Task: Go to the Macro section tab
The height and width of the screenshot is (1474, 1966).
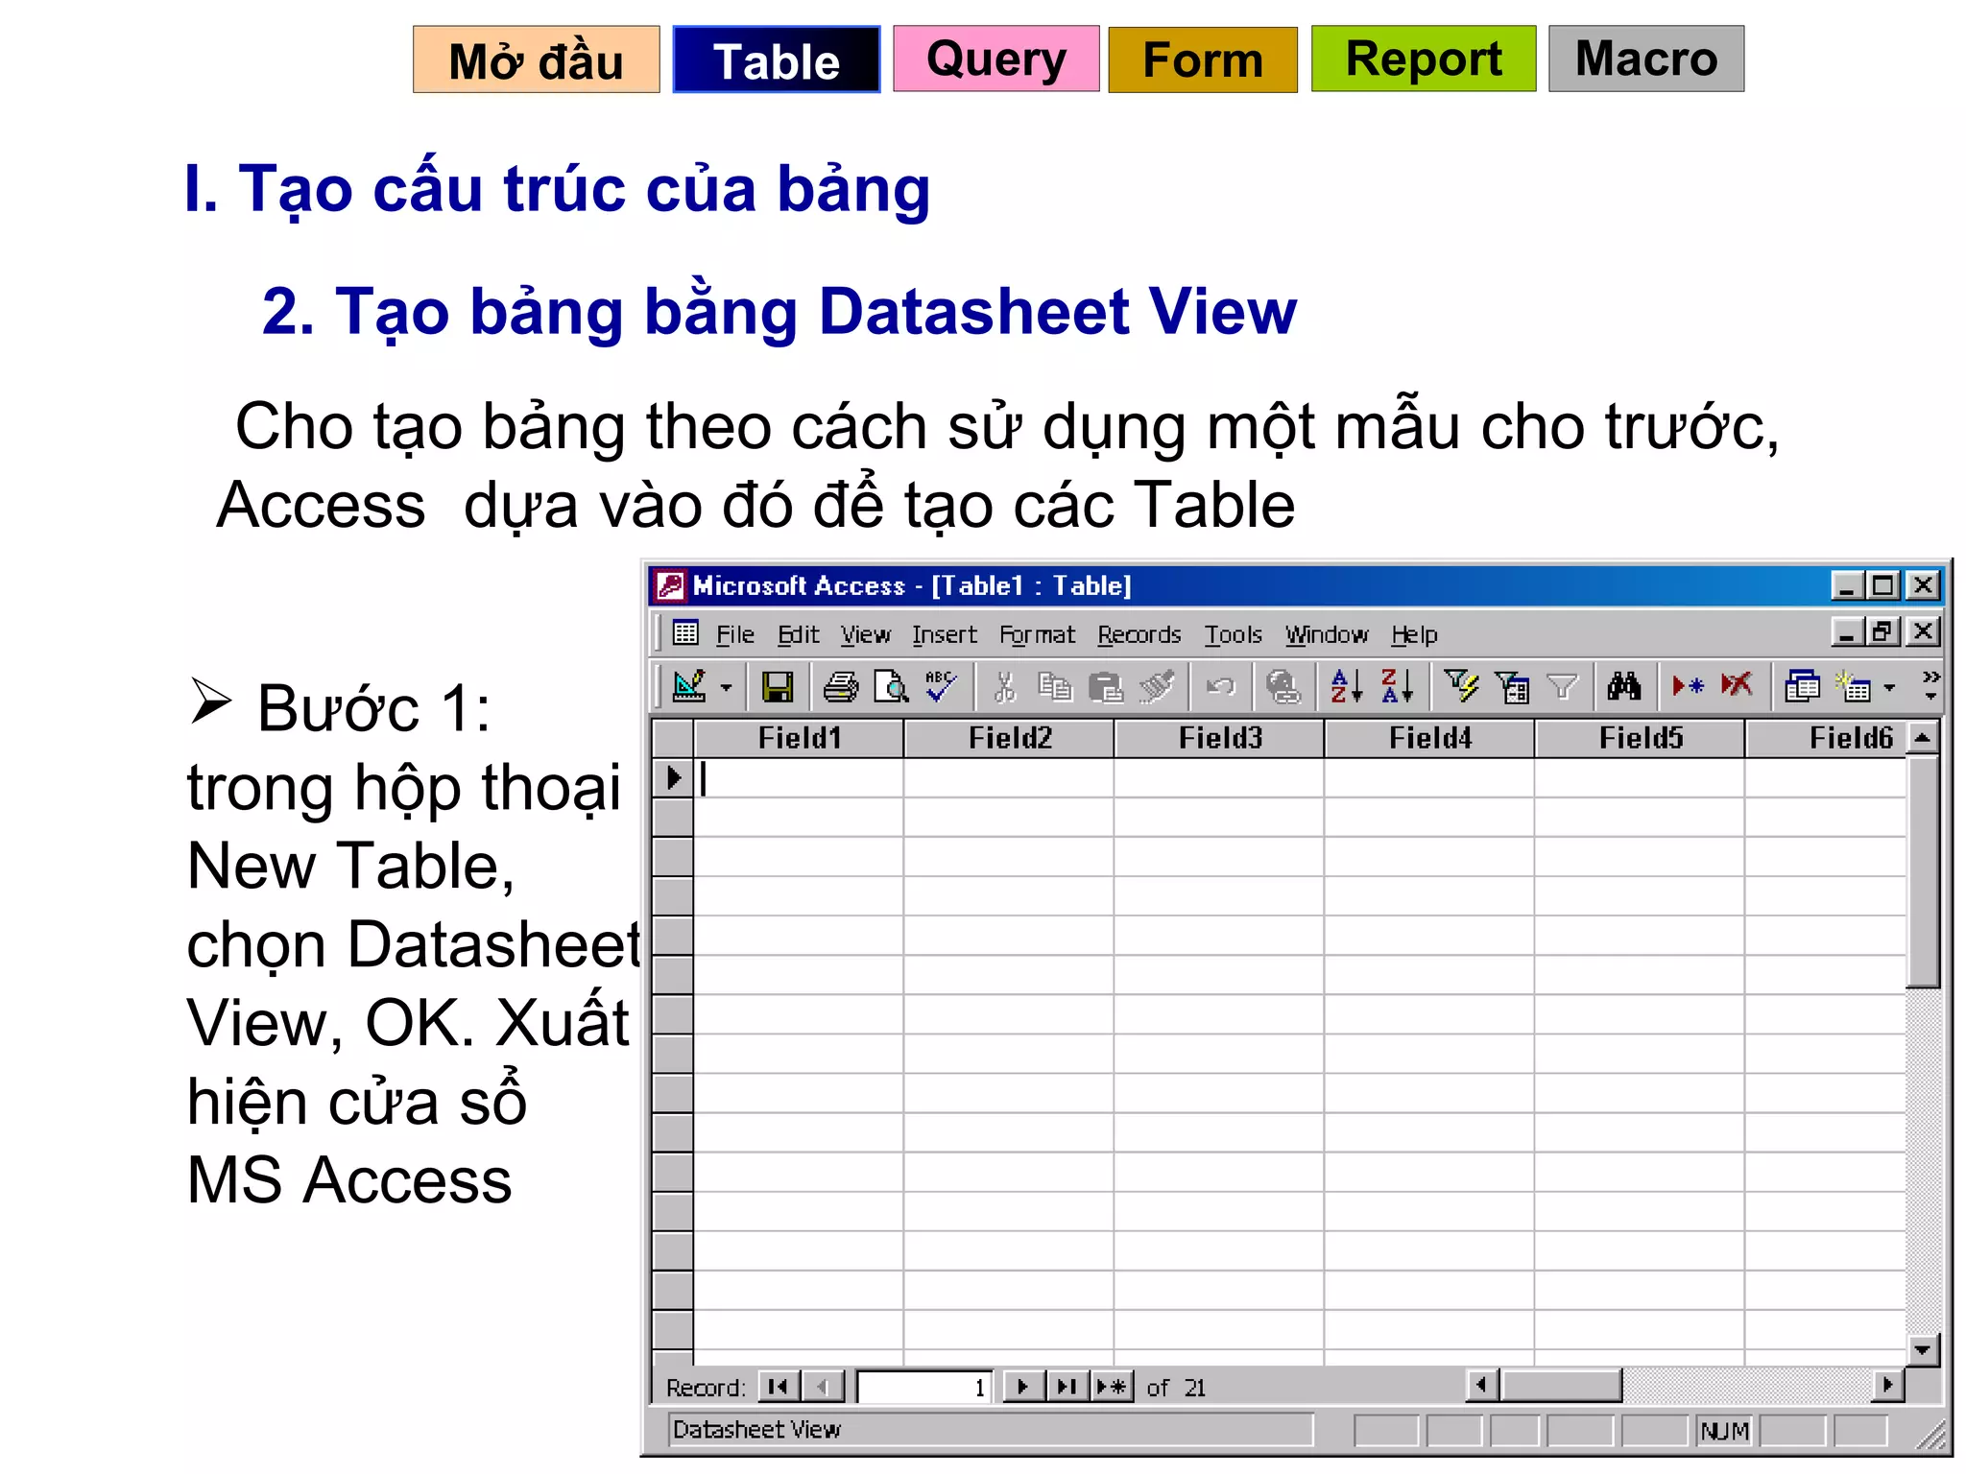Action: click(1645, 59)
